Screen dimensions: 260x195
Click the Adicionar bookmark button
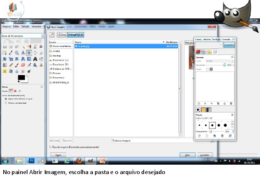tap(55, 140)
